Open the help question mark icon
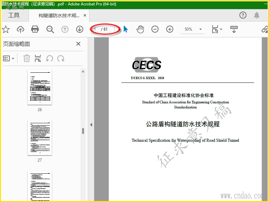Screen dimensions: 269x202 pyautogui.click(x=243, y=15)
